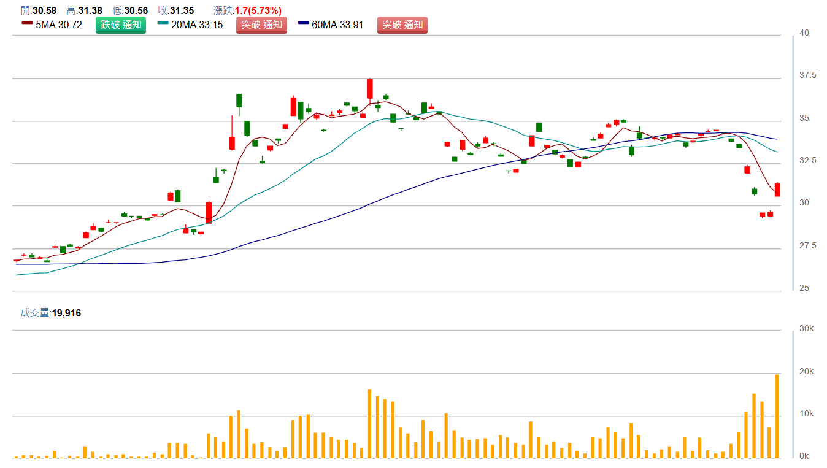
Task: Click the 漲跌 1.7(5.73%) change value
Action: click(x=258, y=10)
